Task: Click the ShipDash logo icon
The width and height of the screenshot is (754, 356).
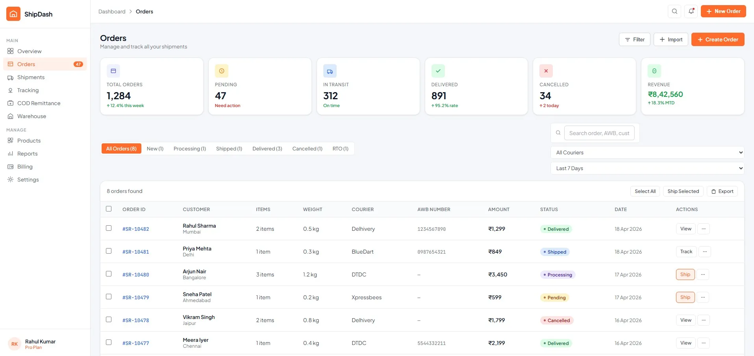Action: coord(13,14)
